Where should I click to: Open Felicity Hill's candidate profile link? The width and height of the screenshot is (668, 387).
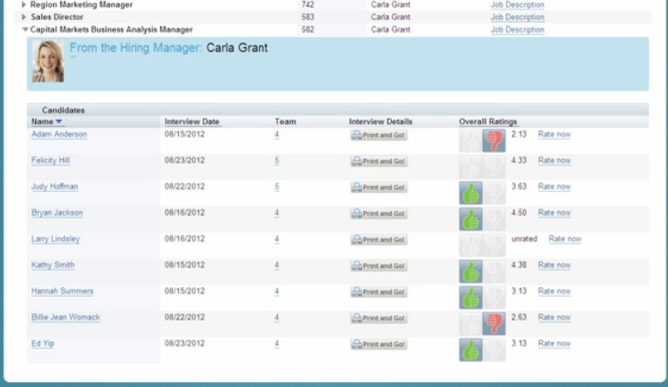click(50, 161)
